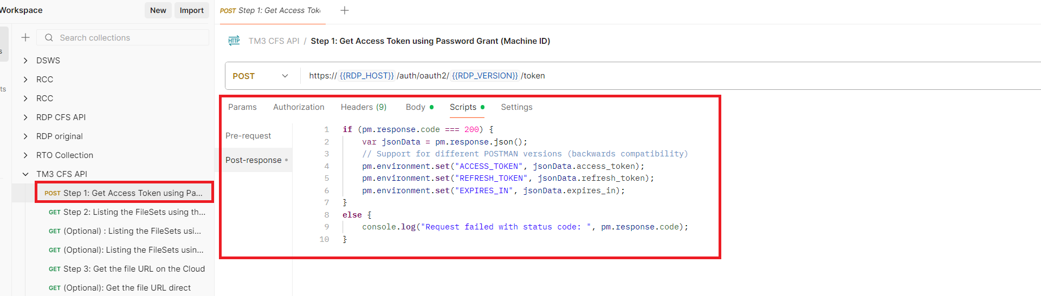Switch to the Params tab

click(x=242, y=107)
